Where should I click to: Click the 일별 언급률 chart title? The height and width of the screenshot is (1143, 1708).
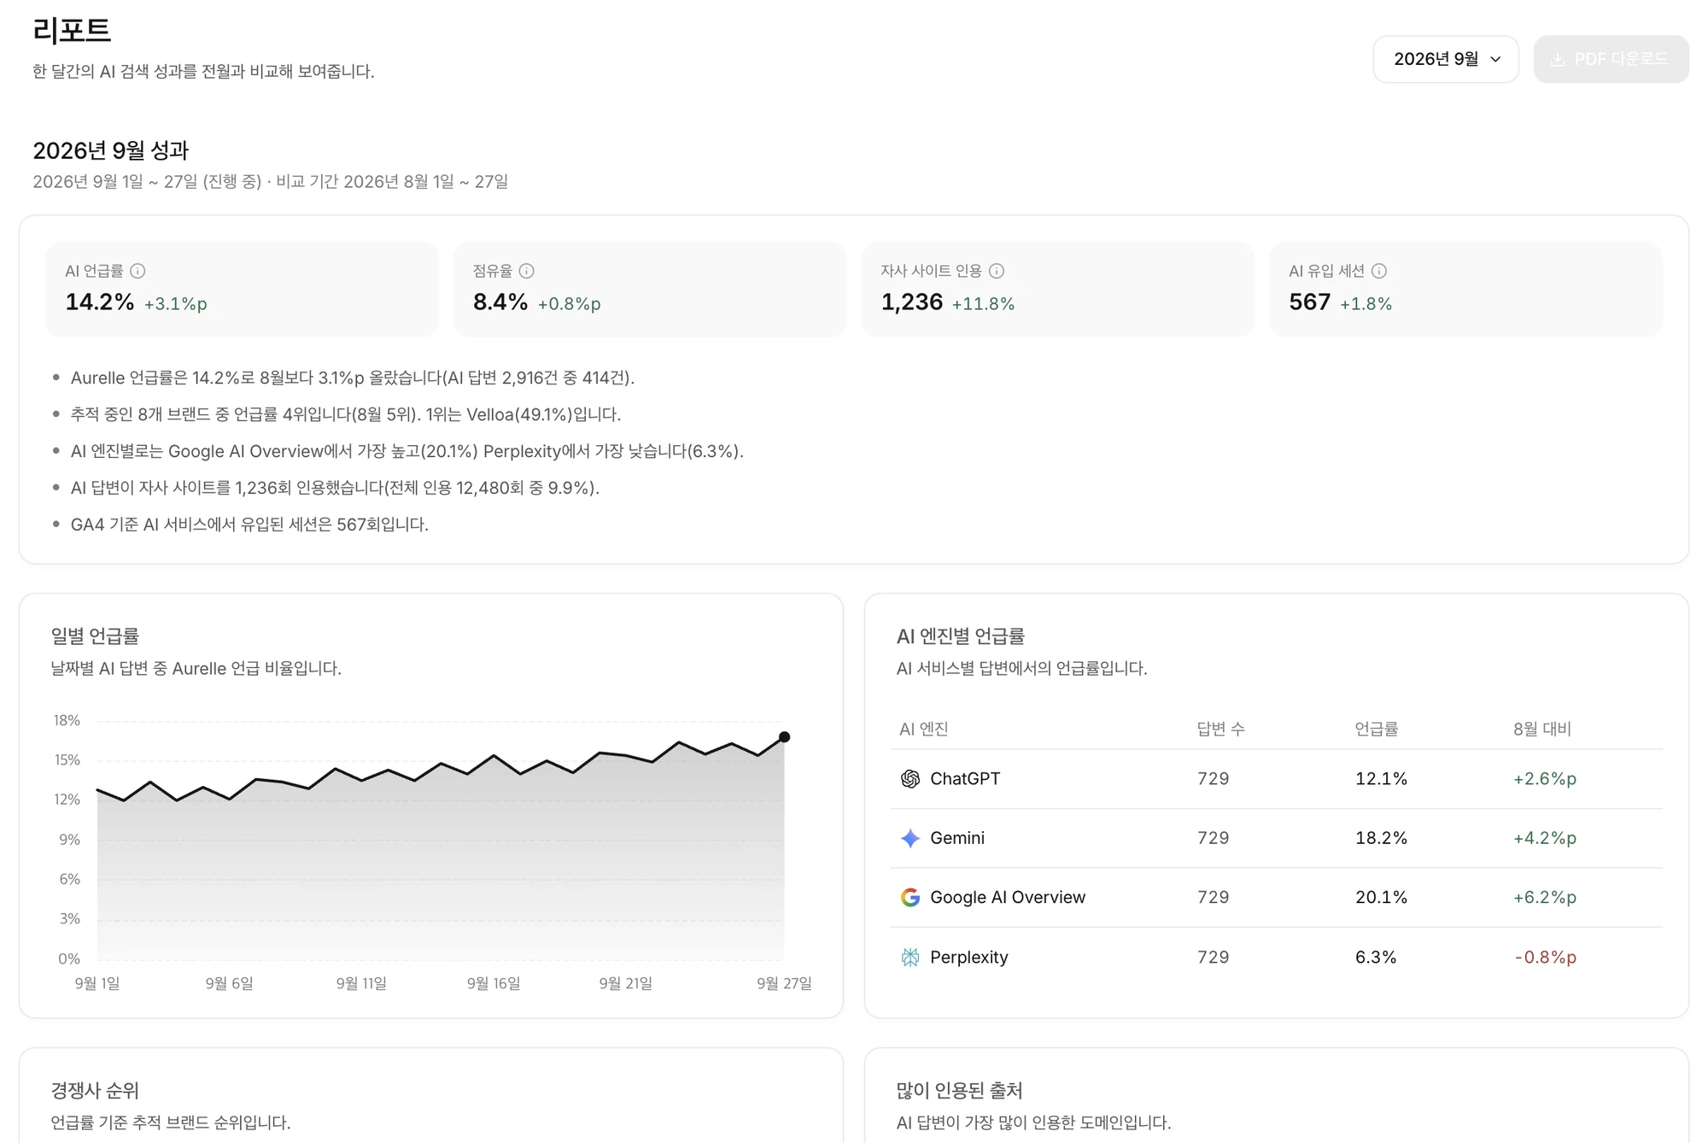pyautogui.click(x=95, y=636)
